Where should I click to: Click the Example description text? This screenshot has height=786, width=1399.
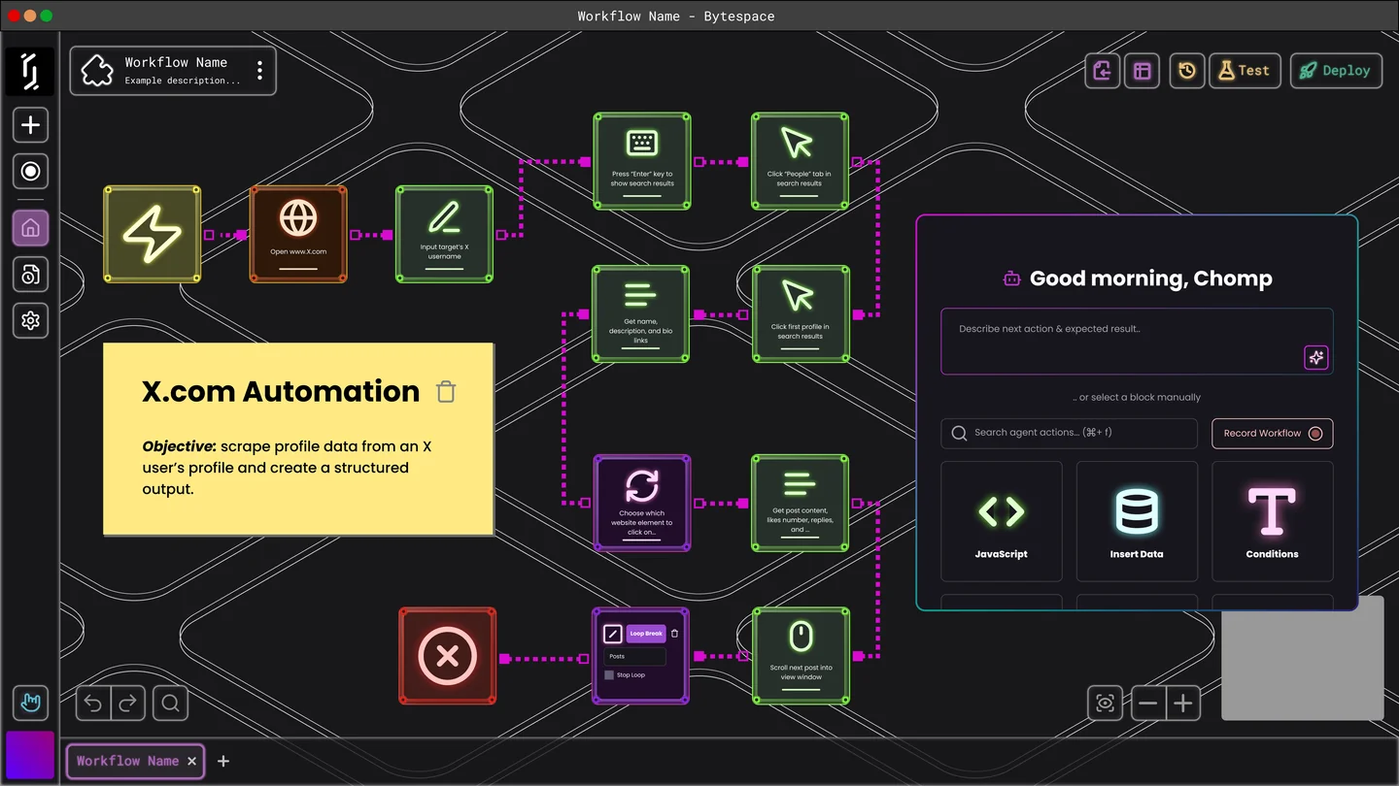(x=183, y=81)
